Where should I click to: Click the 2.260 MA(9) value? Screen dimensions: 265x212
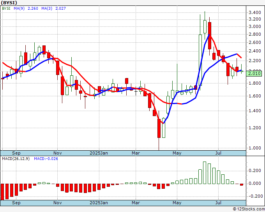click(x=33, y=8)
